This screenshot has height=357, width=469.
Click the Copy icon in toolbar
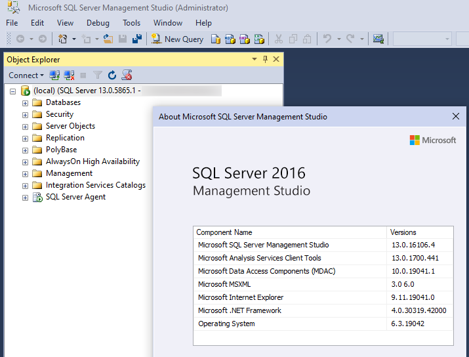[x=293, y=39]
